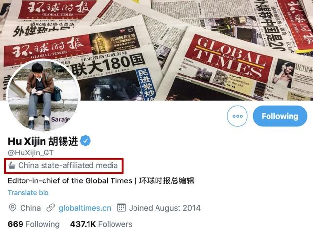The width and height of the screenshot is (313, 231).
Task: Click the China state-affiliated media label
Action: pos(68,165)
